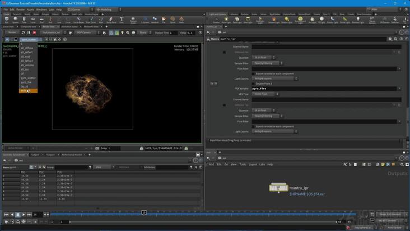Open the Tools menu in the network editor
The image size is (410, 231).
click(x=243, y=164)
